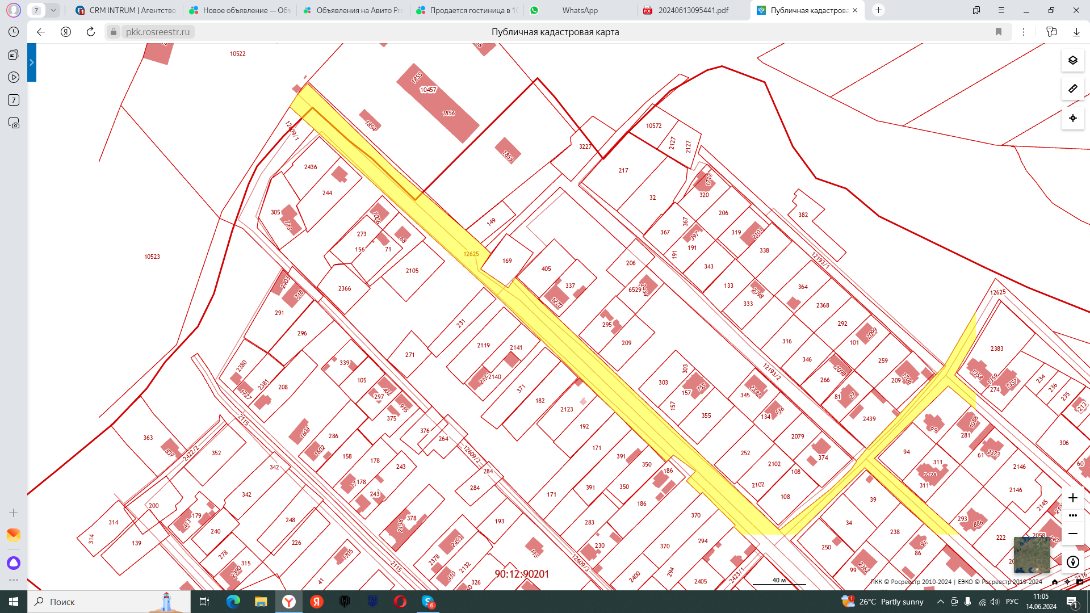
Task: Open the WhatsApp browser tab
Action: click(579, 10)
